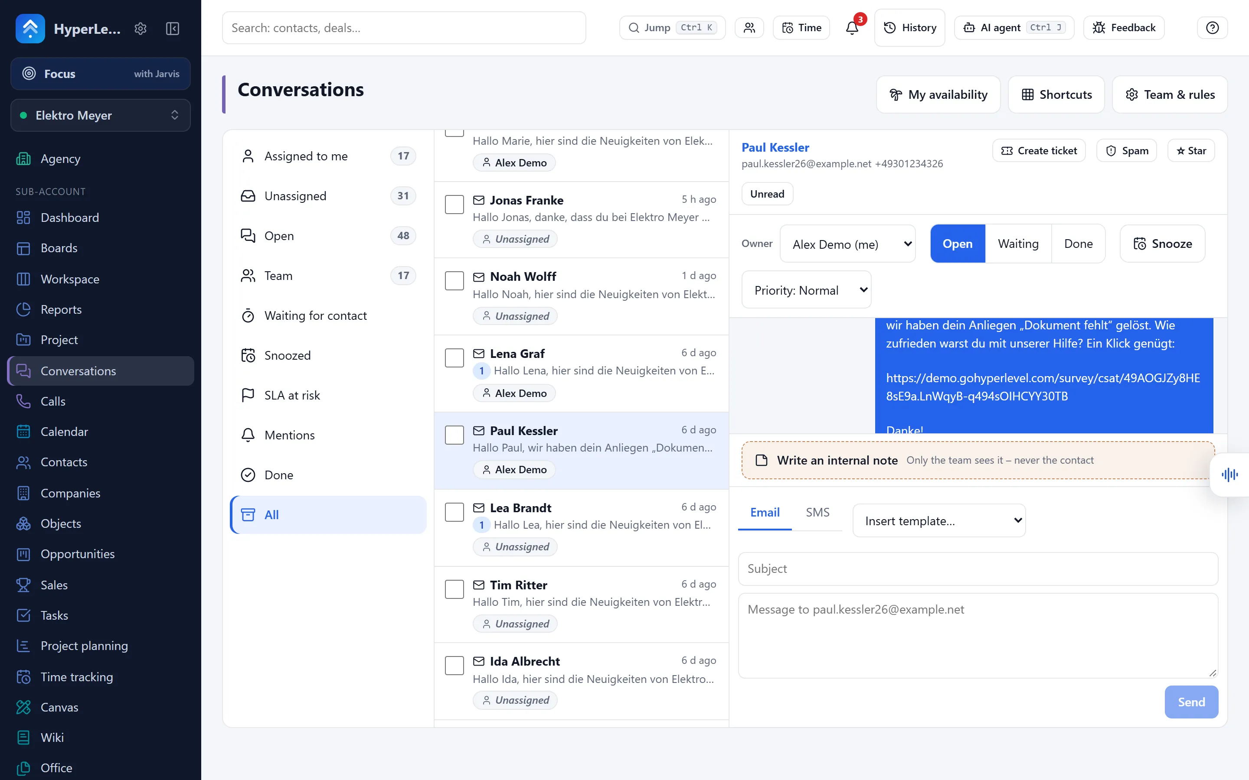Mark conversation as Spam
This screenshot has width=1249, height=780.
pyautogui.click(x=1127, y=151)
